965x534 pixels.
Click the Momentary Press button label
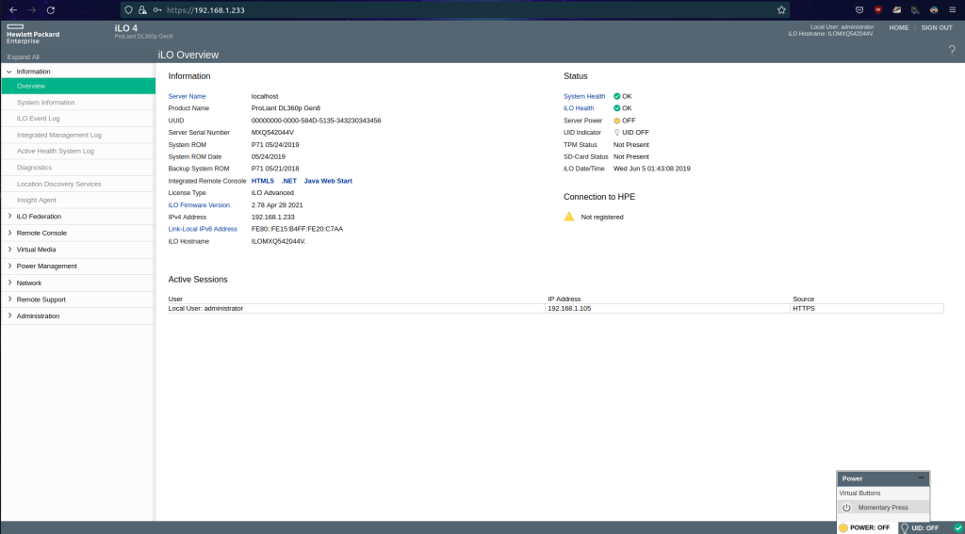(x=882, y=508)
